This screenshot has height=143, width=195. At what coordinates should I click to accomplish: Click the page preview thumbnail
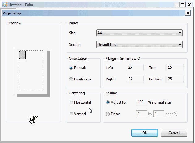coord(31,71)
